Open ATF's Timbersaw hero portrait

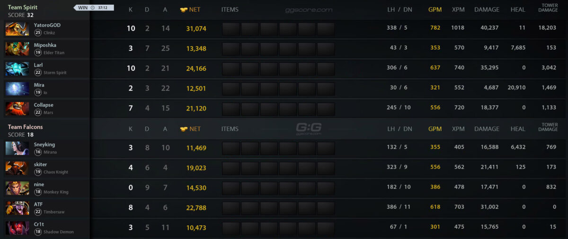17,207
